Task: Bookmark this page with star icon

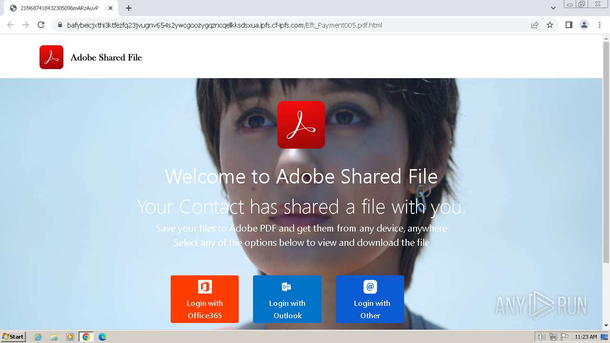Action: point(550,25)
